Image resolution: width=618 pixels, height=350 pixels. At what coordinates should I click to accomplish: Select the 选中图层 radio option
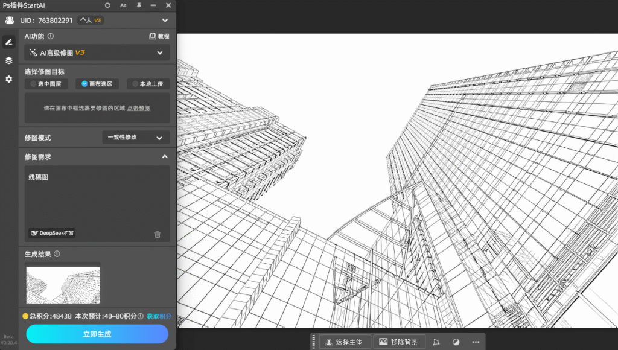click(46, 84)
